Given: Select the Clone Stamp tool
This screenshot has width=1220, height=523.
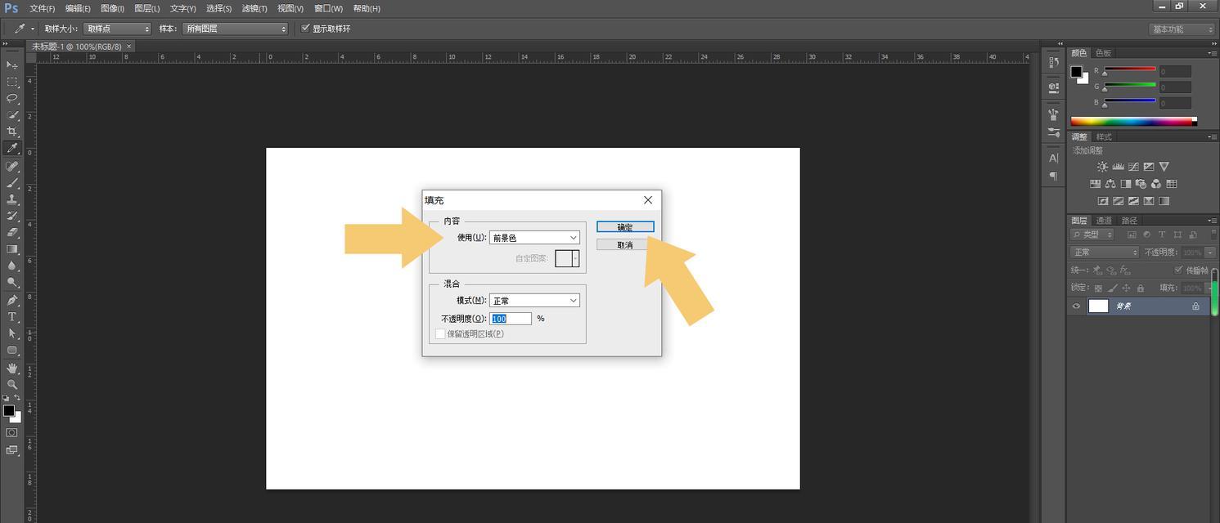Looking at the screenshot, I should [12, 199].
